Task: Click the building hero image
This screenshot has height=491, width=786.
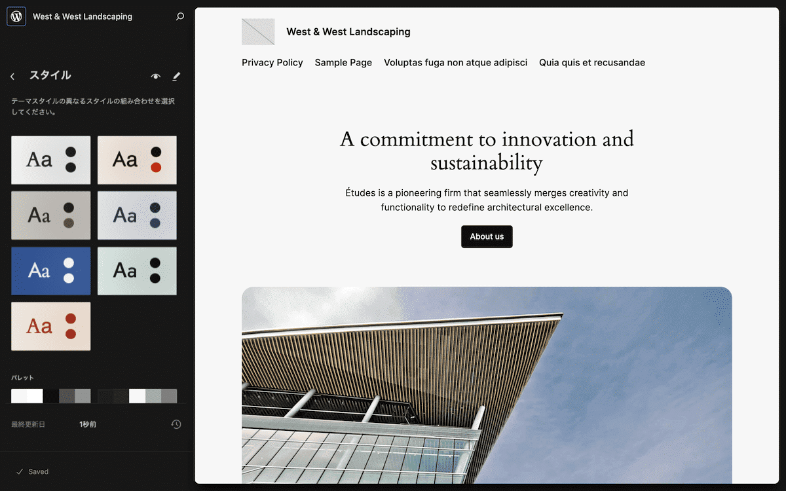Action: click(487, 385)
